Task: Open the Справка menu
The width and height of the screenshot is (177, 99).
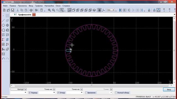Action: pyautogui.click(x=66, y=6)
